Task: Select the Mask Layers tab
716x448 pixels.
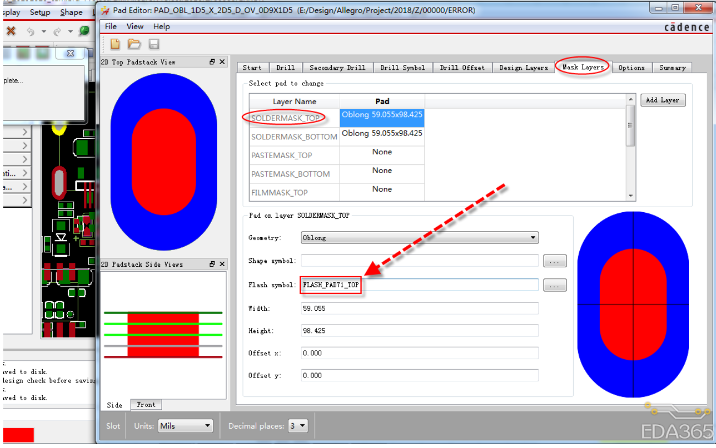Action: point(583,67)
